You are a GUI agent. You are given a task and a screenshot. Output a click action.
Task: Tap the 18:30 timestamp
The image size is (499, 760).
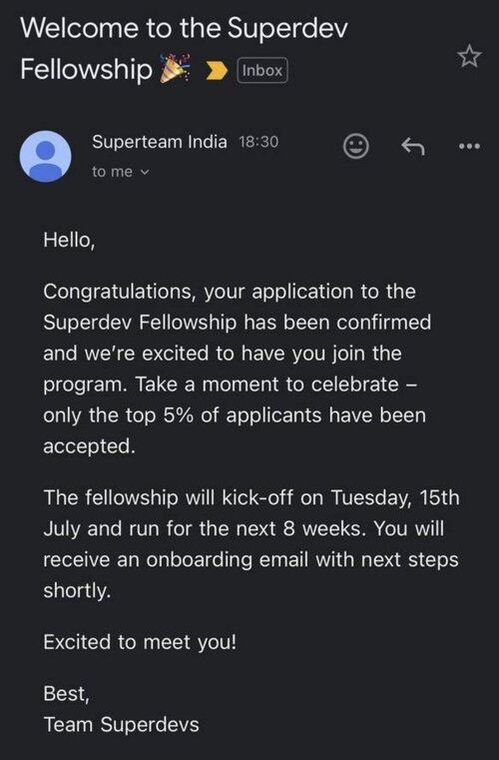coord(258,142)
